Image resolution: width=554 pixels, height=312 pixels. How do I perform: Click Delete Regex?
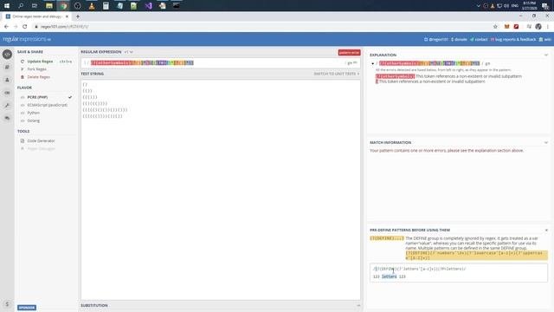point(38,77)
